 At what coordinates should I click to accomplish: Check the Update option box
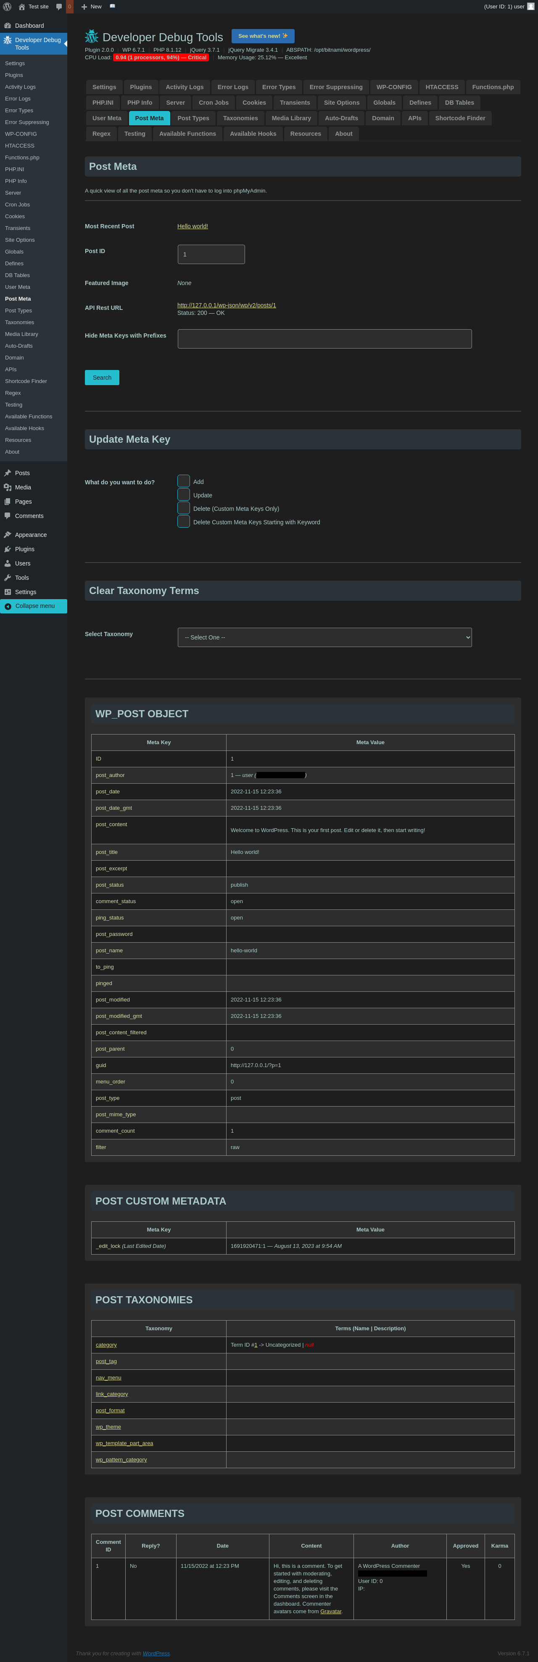(184, 495)
